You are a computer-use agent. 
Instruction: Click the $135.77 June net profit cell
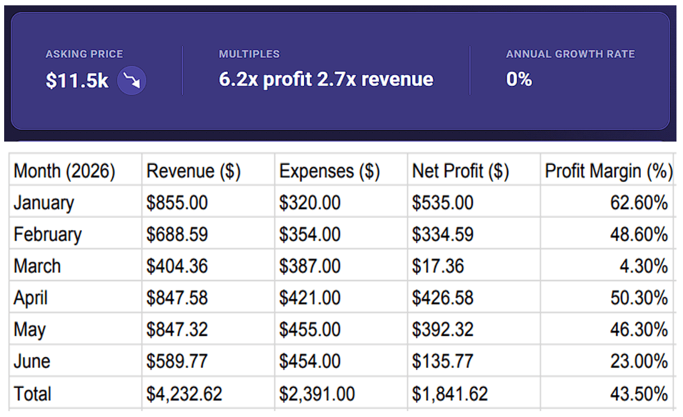pos(474,361)
